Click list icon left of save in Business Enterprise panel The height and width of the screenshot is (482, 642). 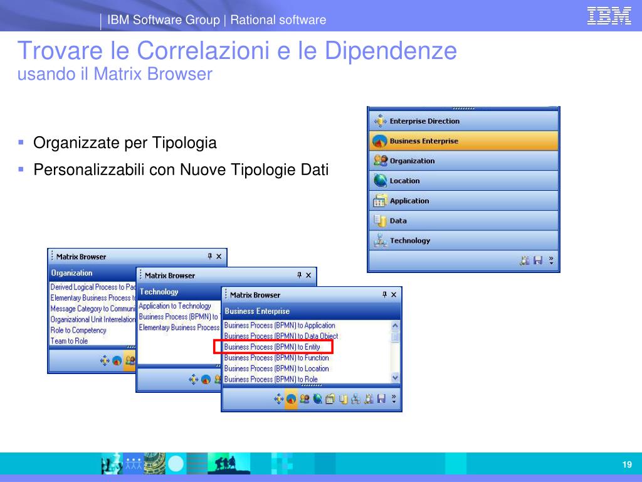[x=369, y=399]
